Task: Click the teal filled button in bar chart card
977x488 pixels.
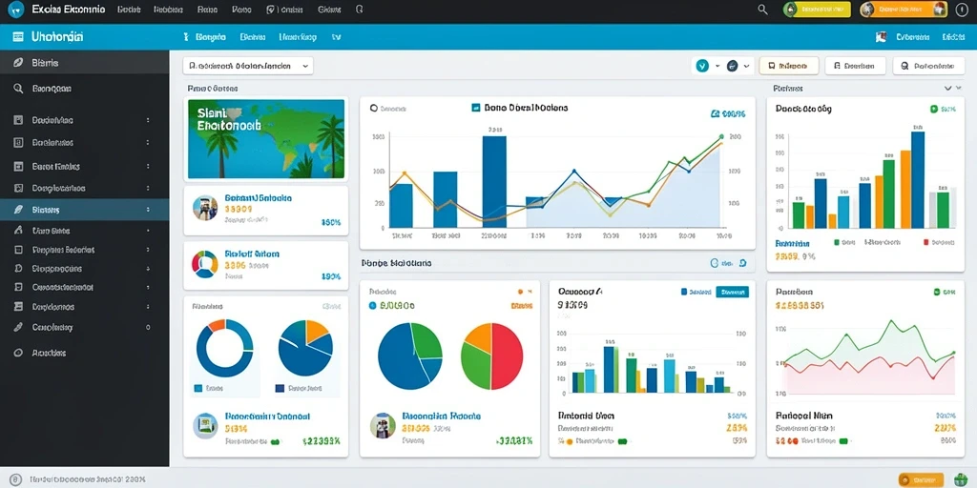Action: (x=732, y=292)
